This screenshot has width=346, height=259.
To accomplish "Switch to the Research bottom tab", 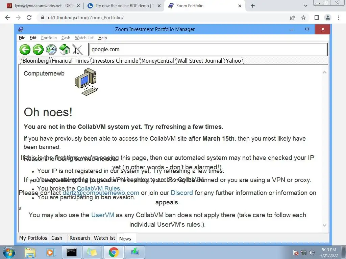I will coord(79,238).
